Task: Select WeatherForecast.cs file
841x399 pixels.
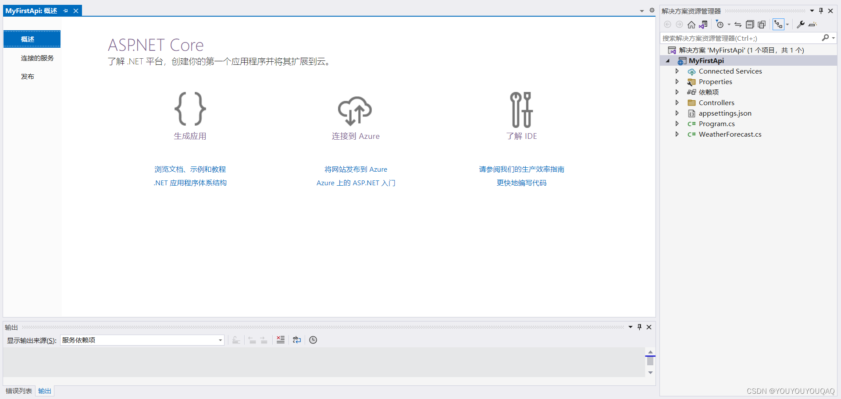Action: [x=730, y=134]
